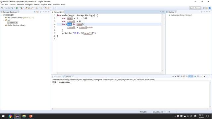
Task: Open the Source menu
Action: point(13,5)
